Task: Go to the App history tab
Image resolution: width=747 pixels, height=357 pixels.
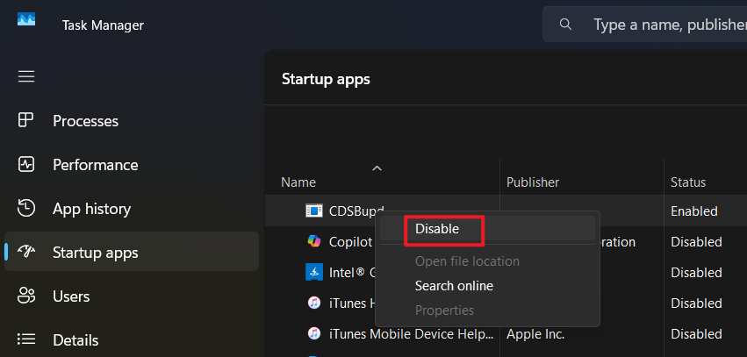Action: pos(132,209)
